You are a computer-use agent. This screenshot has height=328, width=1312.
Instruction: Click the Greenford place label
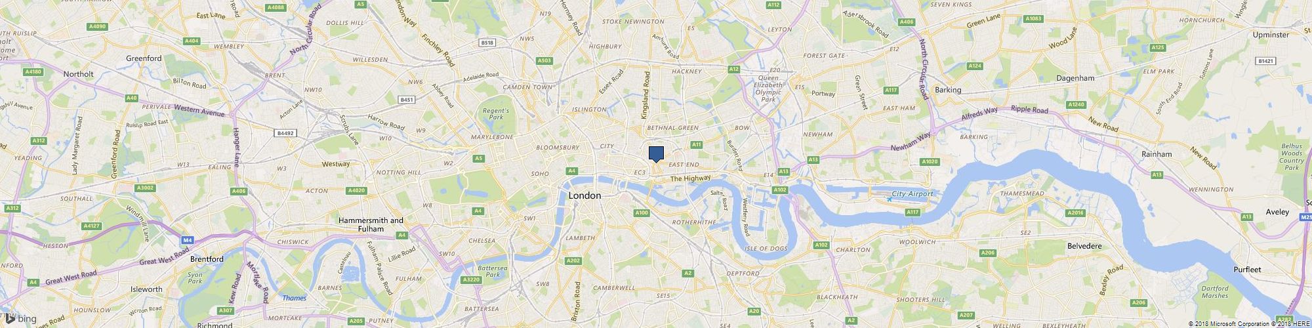tap(144, 58)
